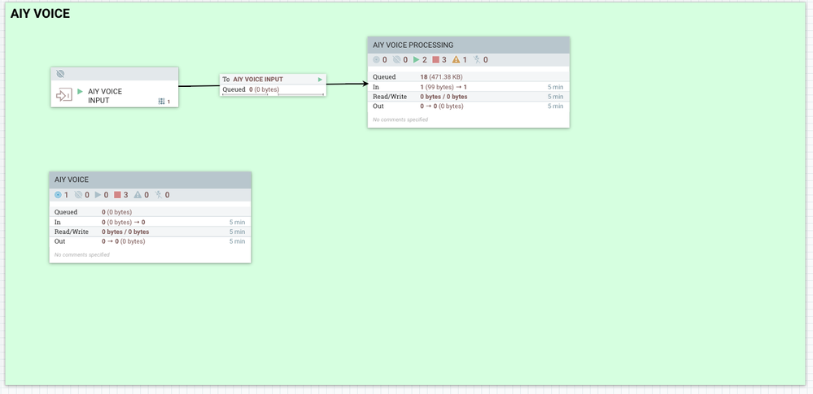
Task: Click the not-transmitting icon atop the input port
Action: click(60, 74)
